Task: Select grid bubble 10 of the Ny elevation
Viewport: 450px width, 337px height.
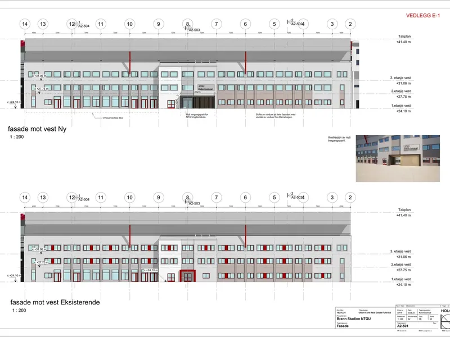Action: click(130, 24)
